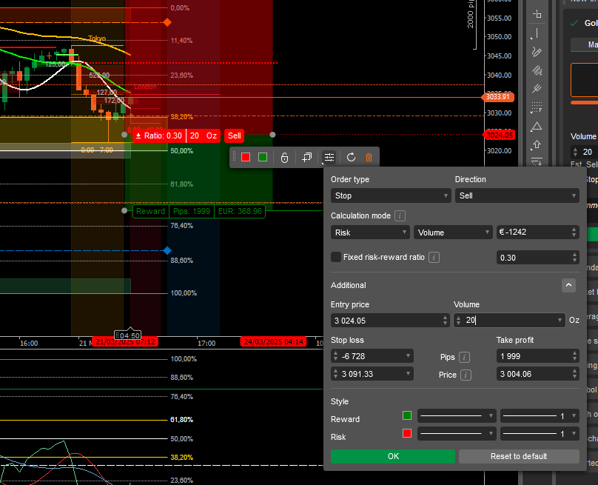Select the risk-reward line tool at toolbar bottom
The width and height of the screenshot is (598, 485).
[x=537, y=162]
